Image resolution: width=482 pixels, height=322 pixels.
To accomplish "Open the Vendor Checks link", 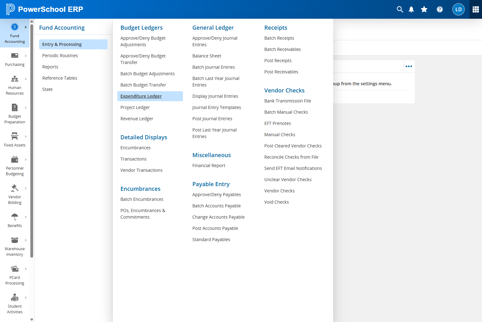I will [279, 191].
